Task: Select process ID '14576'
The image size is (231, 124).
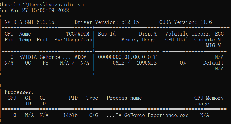Action: pyautogui.click(x=70, y=115)
